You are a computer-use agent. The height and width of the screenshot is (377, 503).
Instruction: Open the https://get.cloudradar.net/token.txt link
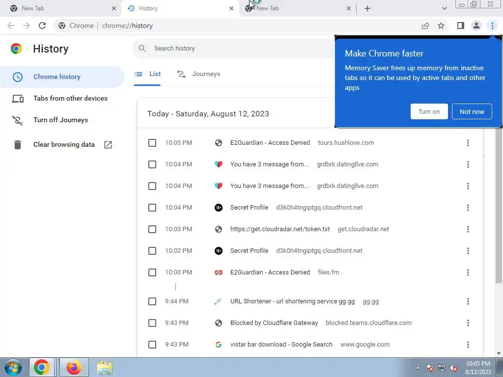point(280,229)
